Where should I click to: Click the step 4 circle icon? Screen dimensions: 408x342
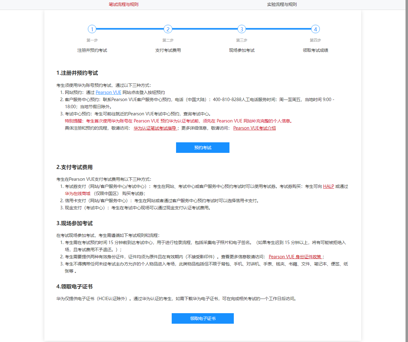pyautogui.click(x=315, y=29)
